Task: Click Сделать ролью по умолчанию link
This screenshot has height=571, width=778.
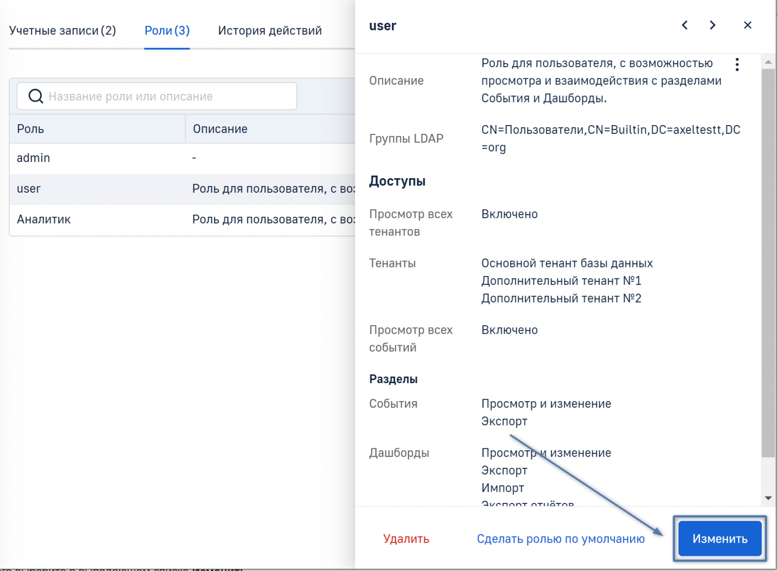Action: (560, 539)
